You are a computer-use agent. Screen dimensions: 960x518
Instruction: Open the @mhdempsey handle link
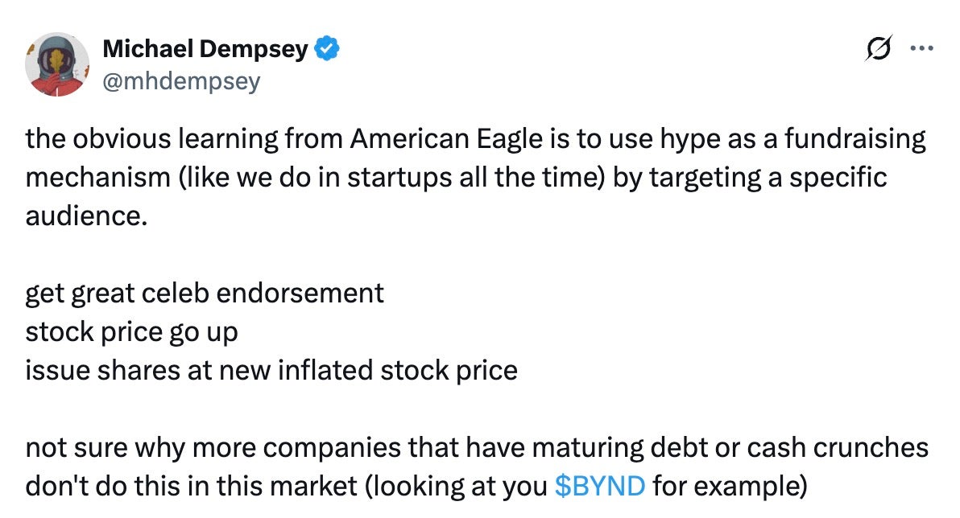click(x=181, y=80)
